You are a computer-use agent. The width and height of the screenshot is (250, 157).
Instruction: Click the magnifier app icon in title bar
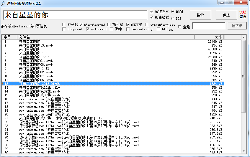pos(3,3)
